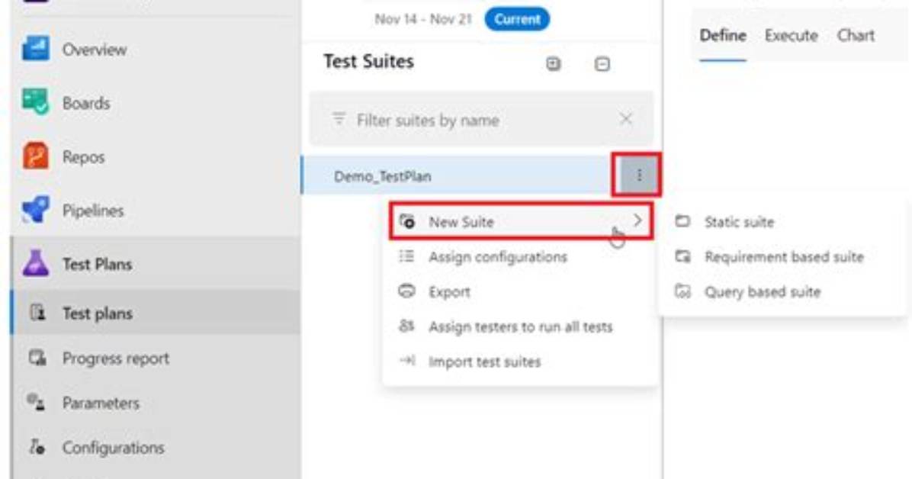Viewport: 912px width, 479px height.
Task: Switch to the Define tab
Action: pyautogui.click(x=722, y=36)
